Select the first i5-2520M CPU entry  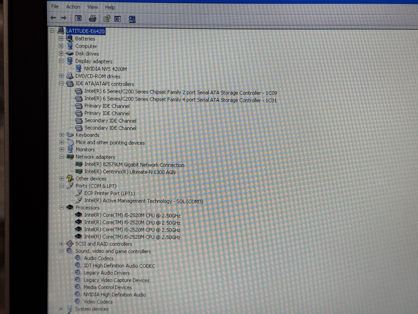[132, 215]
